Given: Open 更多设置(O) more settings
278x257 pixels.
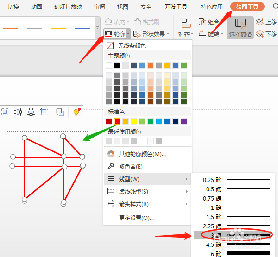Looking at the screenshot, I should point(147,218).
